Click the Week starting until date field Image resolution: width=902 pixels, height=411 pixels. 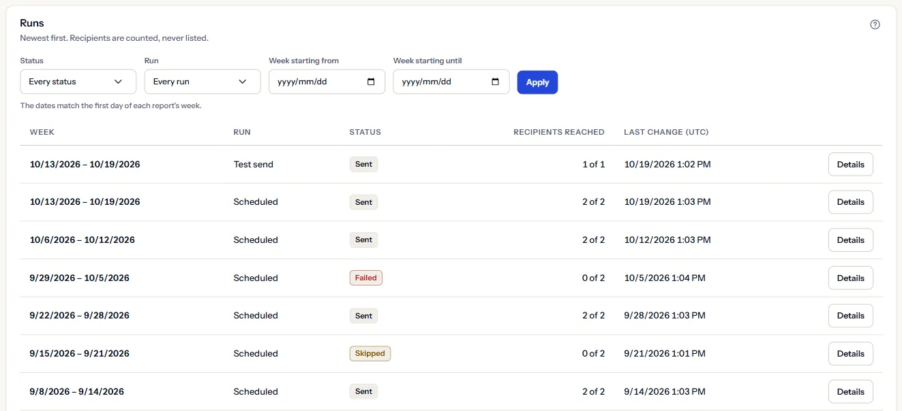point(451,82)
